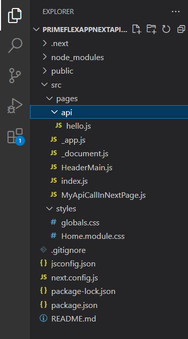
Task: Create a new file with the New File icon
Action: (x=136, y=29)
